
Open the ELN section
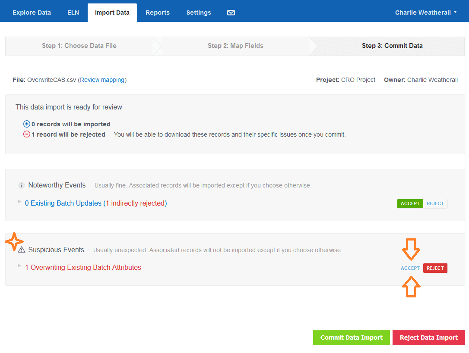pos(73,12)
